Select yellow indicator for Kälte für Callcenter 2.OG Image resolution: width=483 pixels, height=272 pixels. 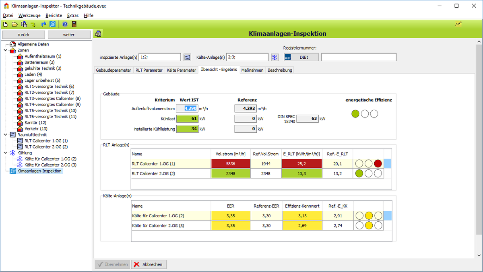pos(368,225)
